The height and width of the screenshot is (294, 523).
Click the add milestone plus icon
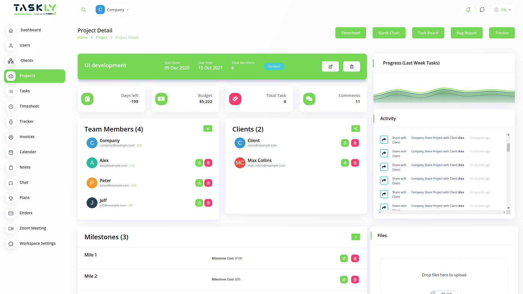(355, 237)
